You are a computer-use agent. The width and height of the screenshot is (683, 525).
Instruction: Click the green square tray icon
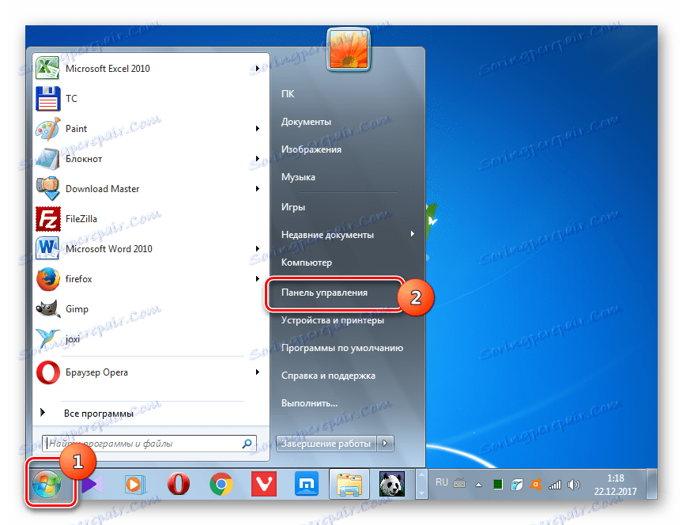coord(498,485)
